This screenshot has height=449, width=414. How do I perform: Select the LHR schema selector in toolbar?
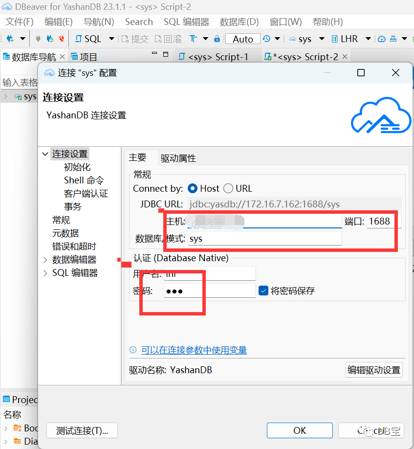345,39
